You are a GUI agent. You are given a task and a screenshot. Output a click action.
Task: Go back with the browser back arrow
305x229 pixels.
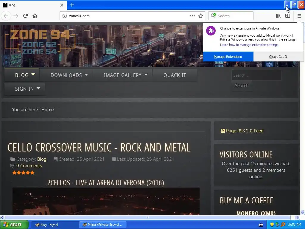(6, 16)
